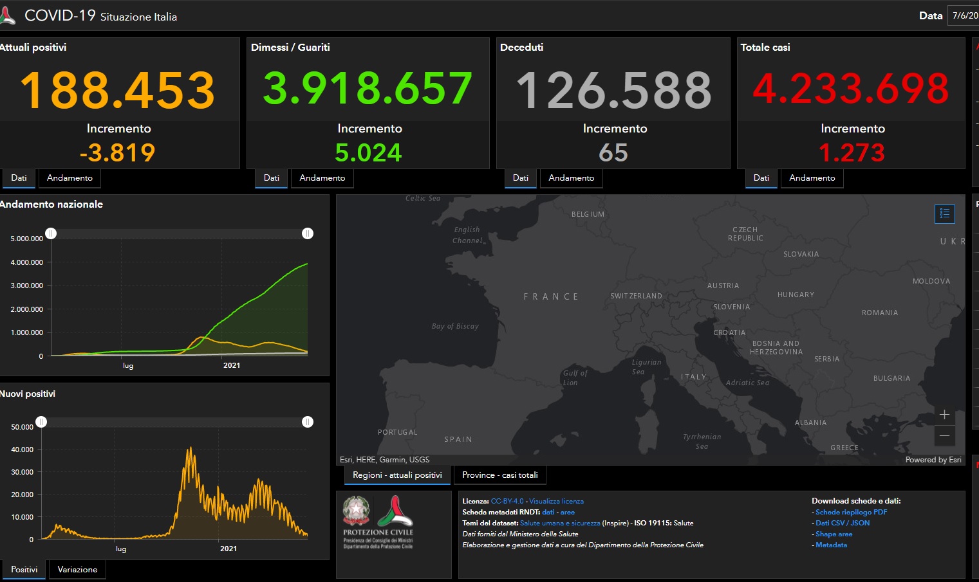
Task: Zoom out on the map with minus icon
Action: point(944,435)
